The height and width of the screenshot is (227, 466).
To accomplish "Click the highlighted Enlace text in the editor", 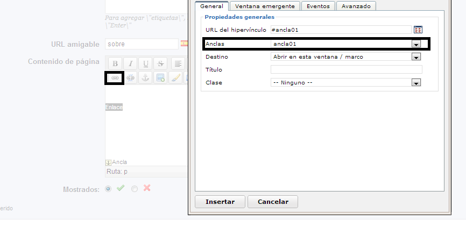I will coord(114,107).
